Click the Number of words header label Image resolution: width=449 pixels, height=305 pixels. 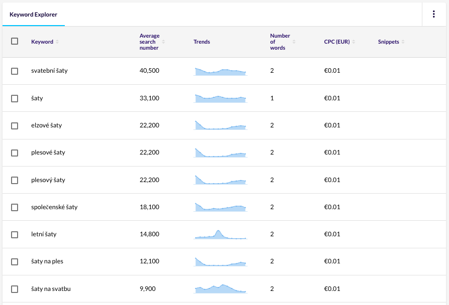coord(280,42)
